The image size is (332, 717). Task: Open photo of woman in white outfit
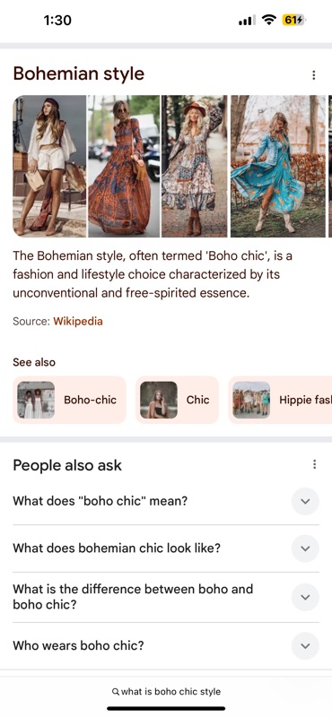click(49, 166)
